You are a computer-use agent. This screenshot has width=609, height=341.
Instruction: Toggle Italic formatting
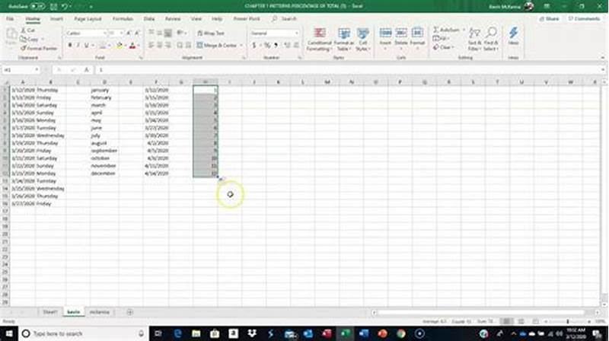(78, 46)
